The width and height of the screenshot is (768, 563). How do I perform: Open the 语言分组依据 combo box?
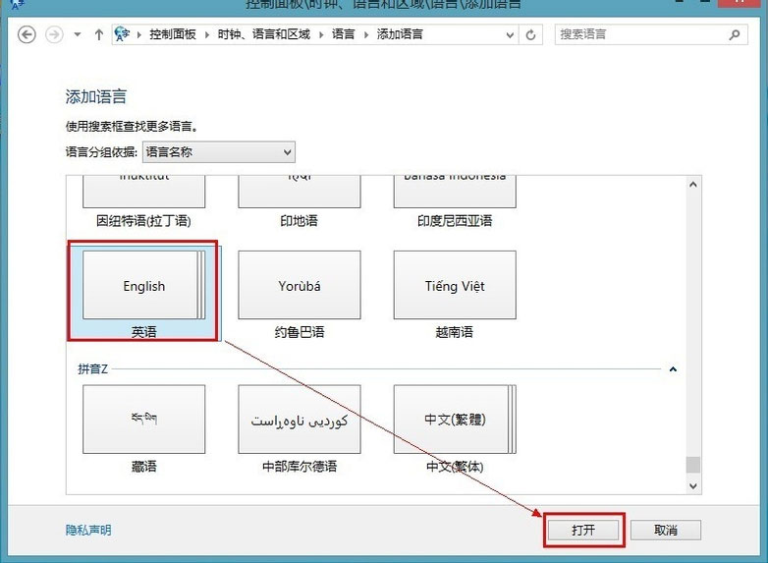click(x=218, y=152)
